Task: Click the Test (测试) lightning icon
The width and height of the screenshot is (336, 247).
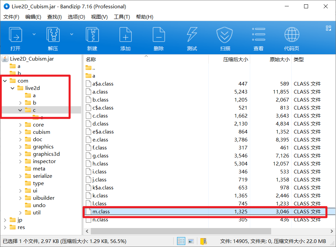Action: [x=192, y=35]
